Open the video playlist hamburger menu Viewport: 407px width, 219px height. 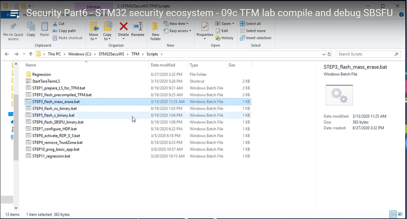point(15,14)
